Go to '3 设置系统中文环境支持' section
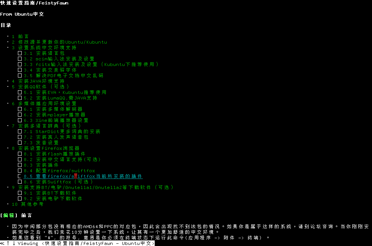 click(x=44, y=48)
